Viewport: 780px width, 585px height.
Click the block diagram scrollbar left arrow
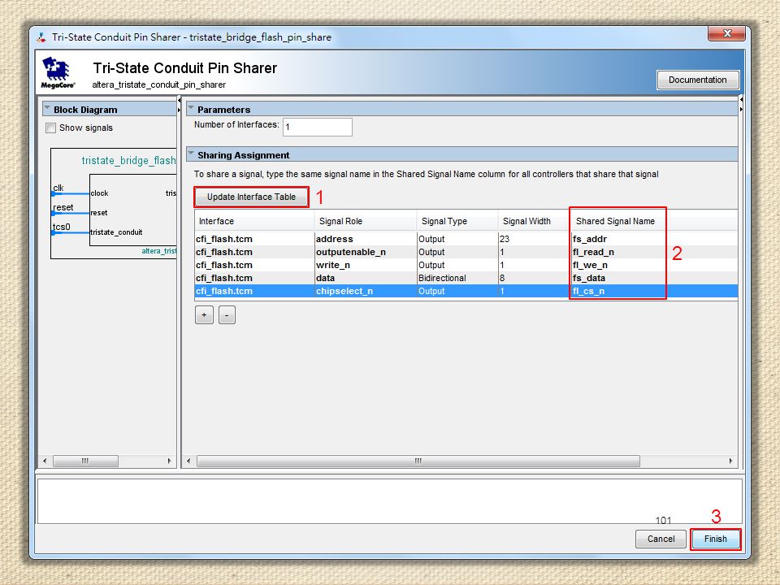coord(45,461)
